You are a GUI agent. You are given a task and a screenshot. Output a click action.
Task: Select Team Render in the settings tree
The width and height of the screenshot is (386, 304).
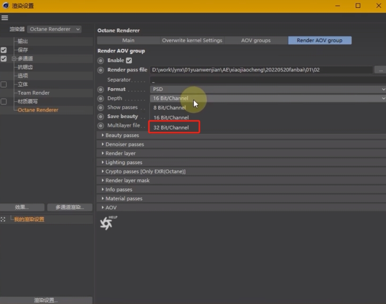point(34,93)
